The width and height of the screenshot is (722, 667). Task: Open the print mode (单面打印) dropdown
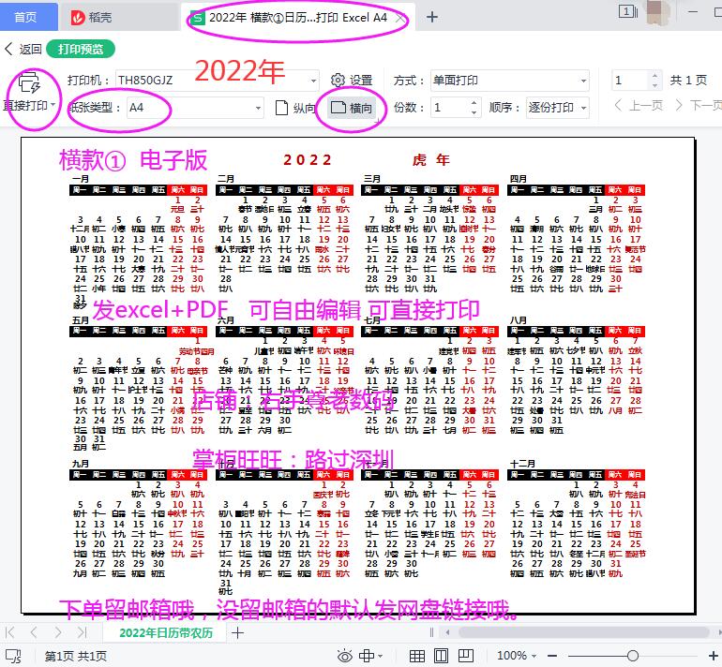click(582, 81)
